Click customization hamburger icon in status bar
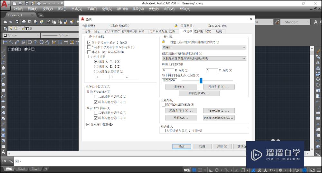Image resolution: width=322 pixels, height=173 pixels. coord(319,170)
